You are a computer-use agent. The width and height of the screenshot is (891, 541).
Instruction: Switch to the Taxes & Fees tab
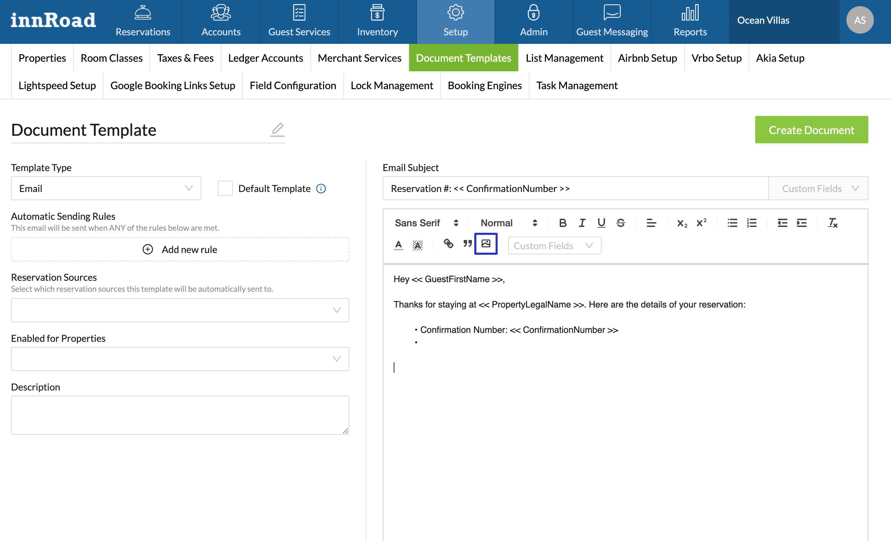pyautogui.click(x=185, y=58)
